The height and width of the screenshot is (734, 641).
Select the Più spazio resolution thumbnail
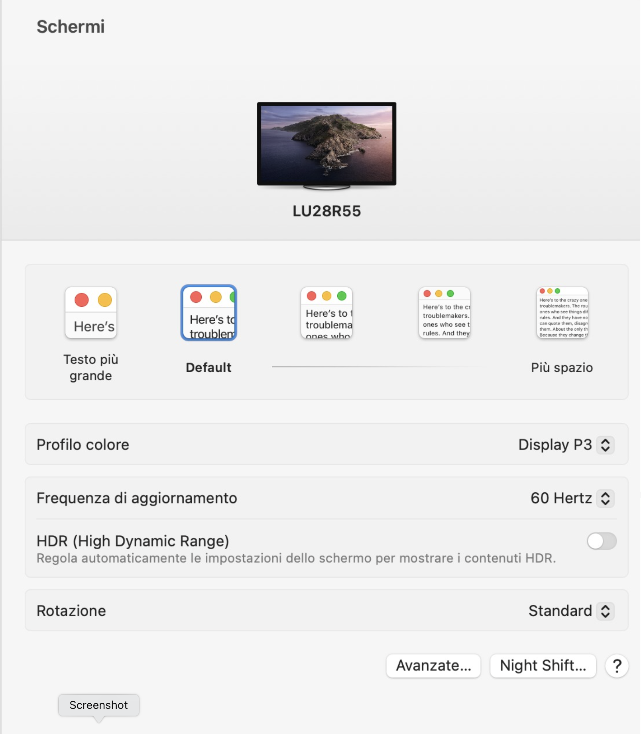(562, 313)
